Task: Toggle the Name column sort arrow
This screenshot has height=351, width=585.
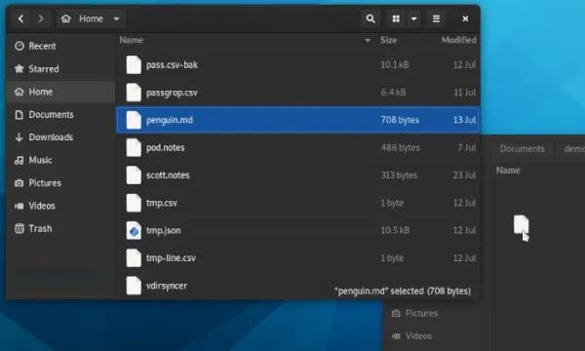Action: (368, 40)
